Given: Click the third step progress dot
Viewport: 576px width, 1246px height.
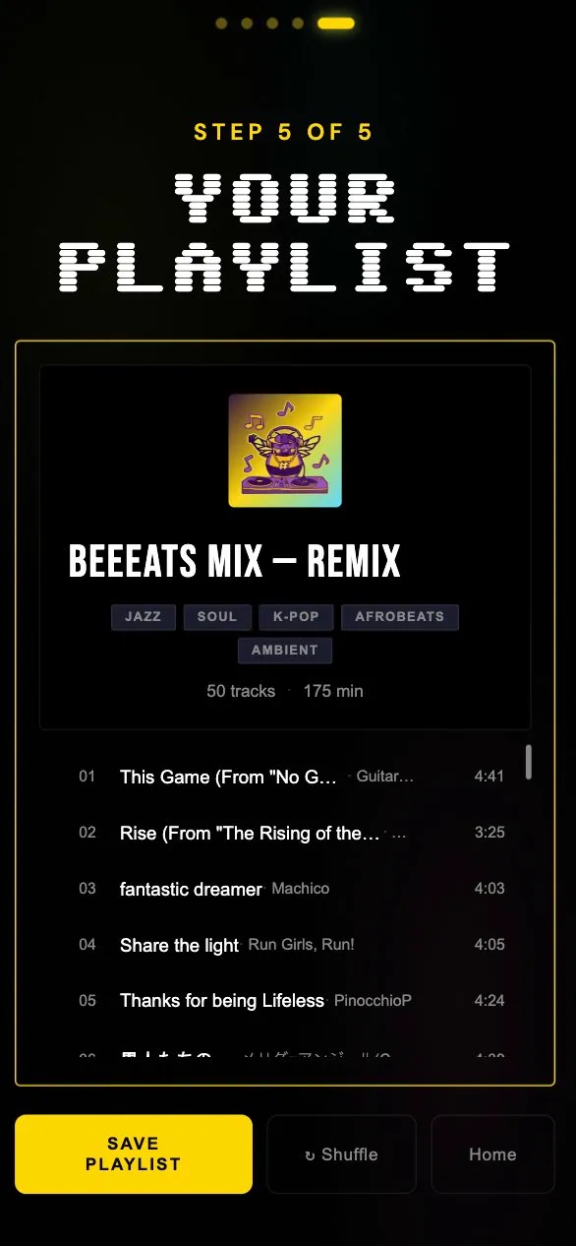Looking at the screenshot, I should click(x=272, y=24).
